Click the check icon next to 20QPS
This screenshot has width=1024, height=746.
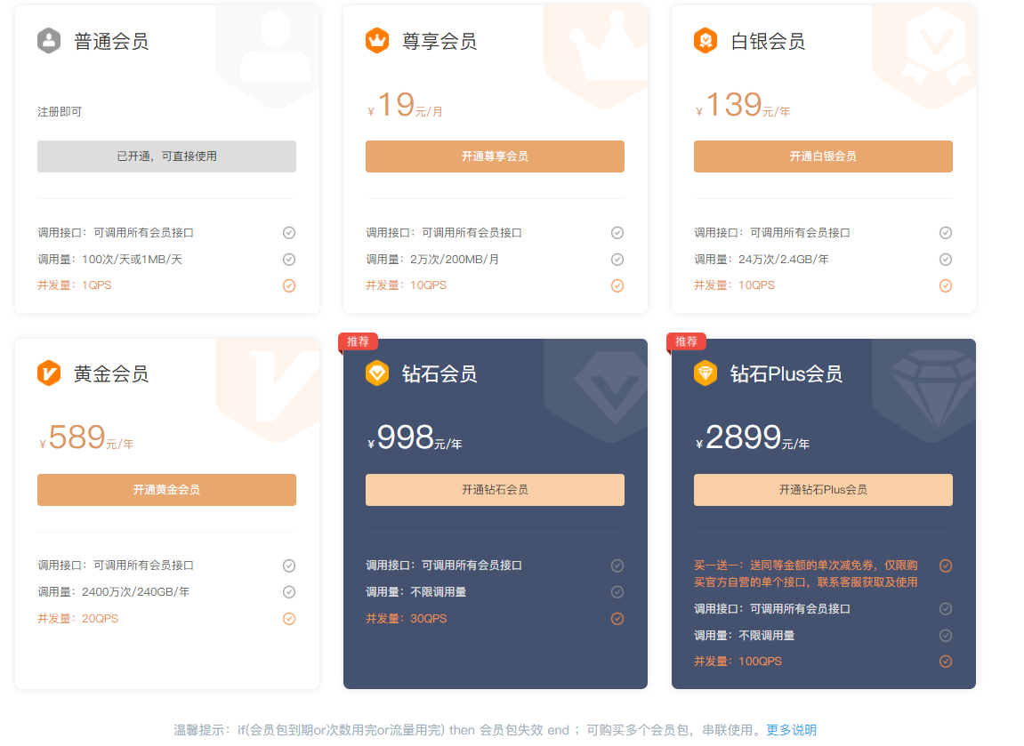point(288,619)
